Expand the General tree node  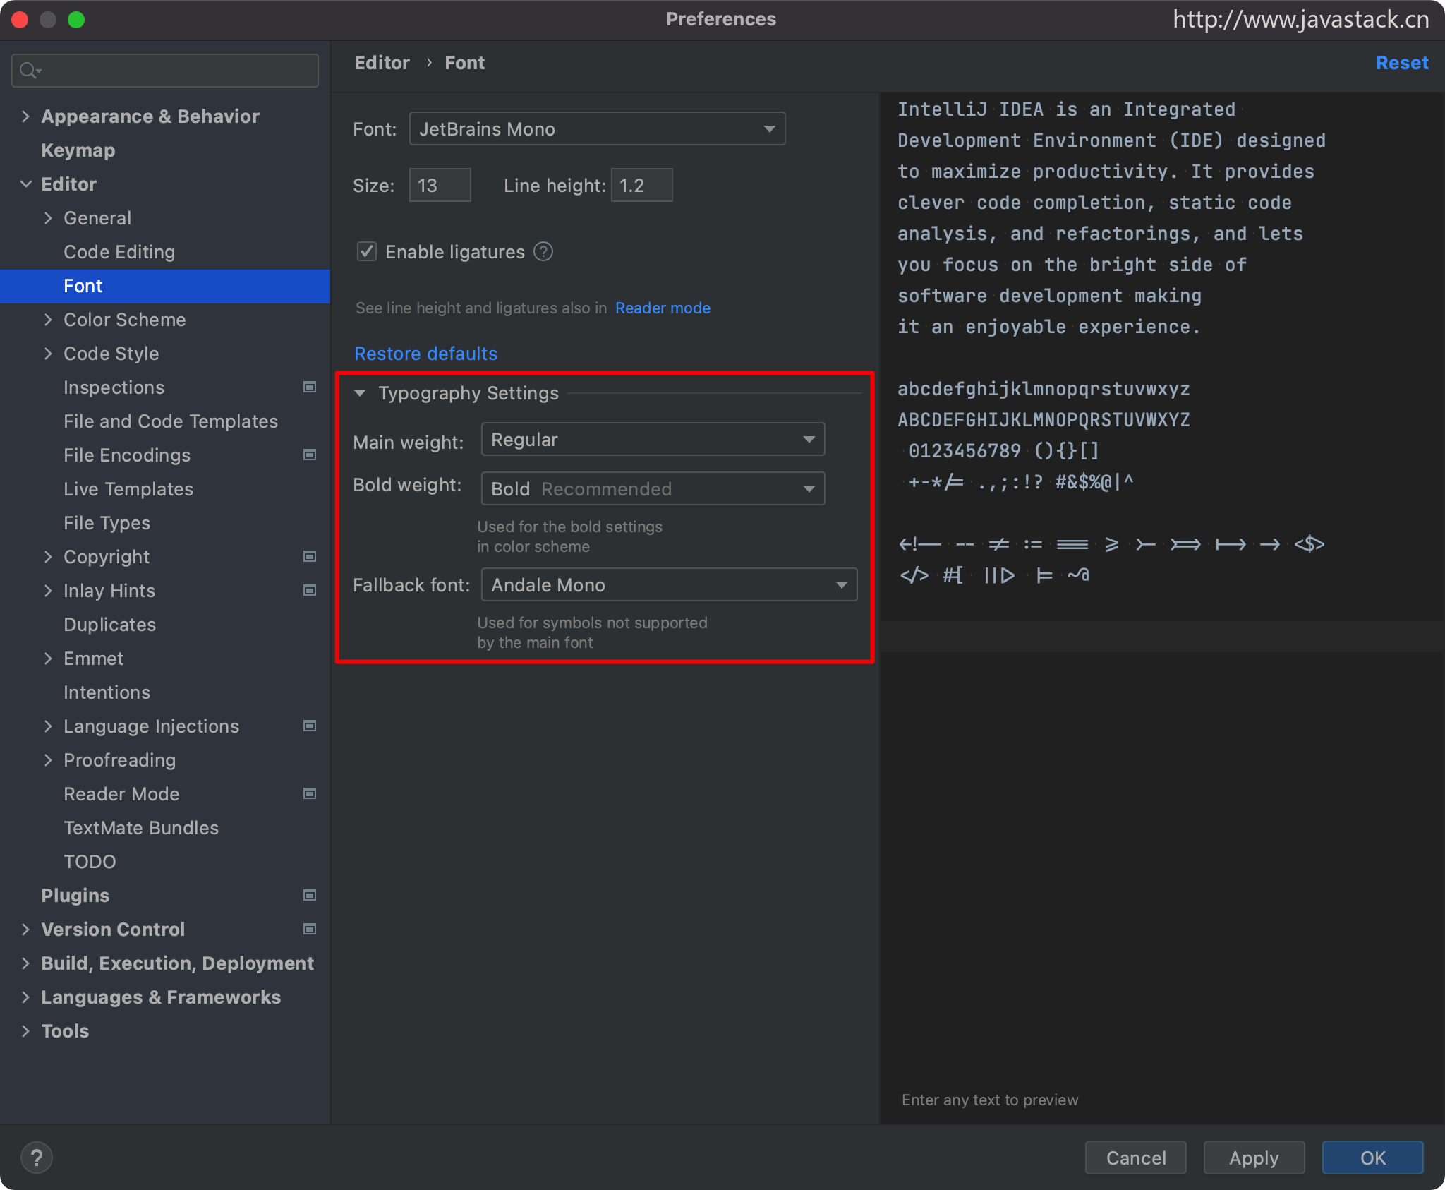point(48,218)
